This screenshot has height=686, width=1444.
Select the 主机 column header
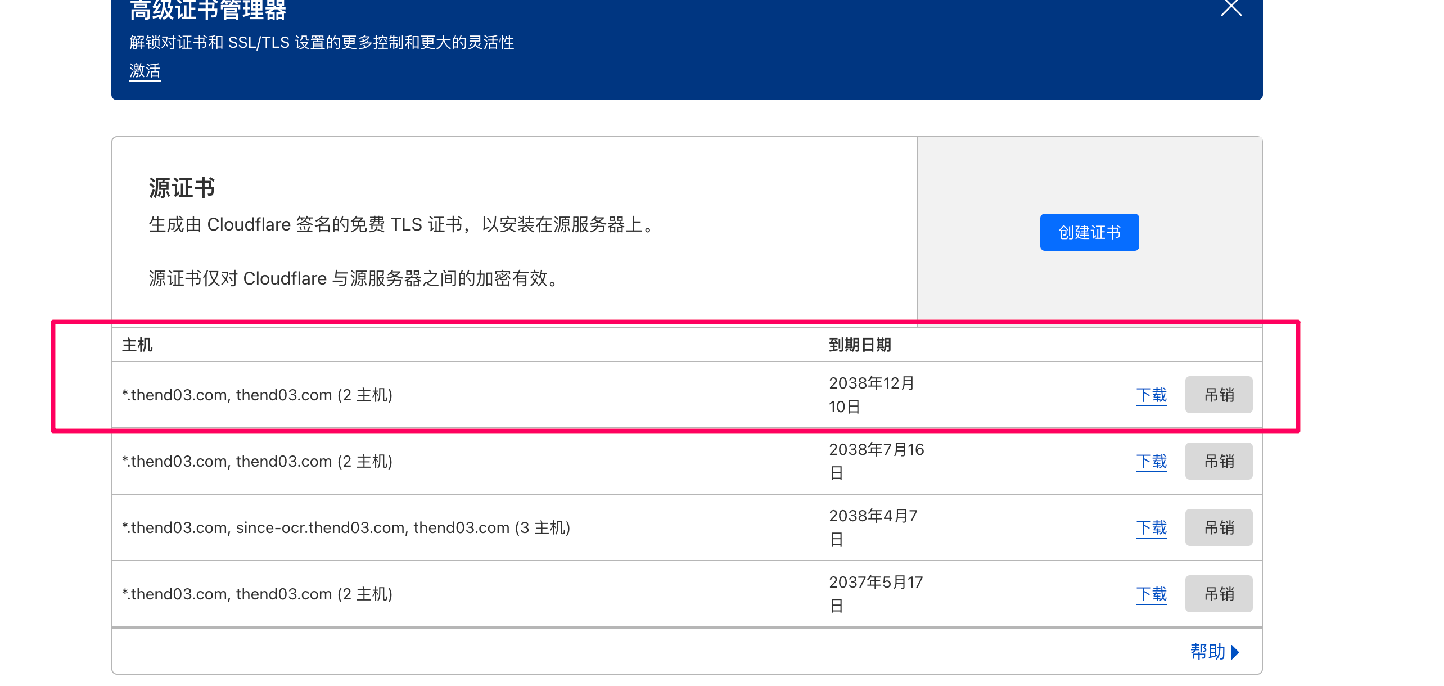[x=137, y=345]
